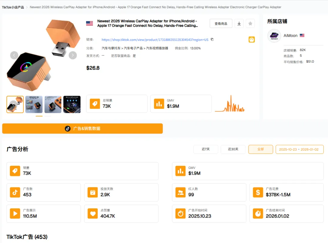Select the third product thumbnail
This screenshot has height=243, width=328.
(x=53, y=104)
